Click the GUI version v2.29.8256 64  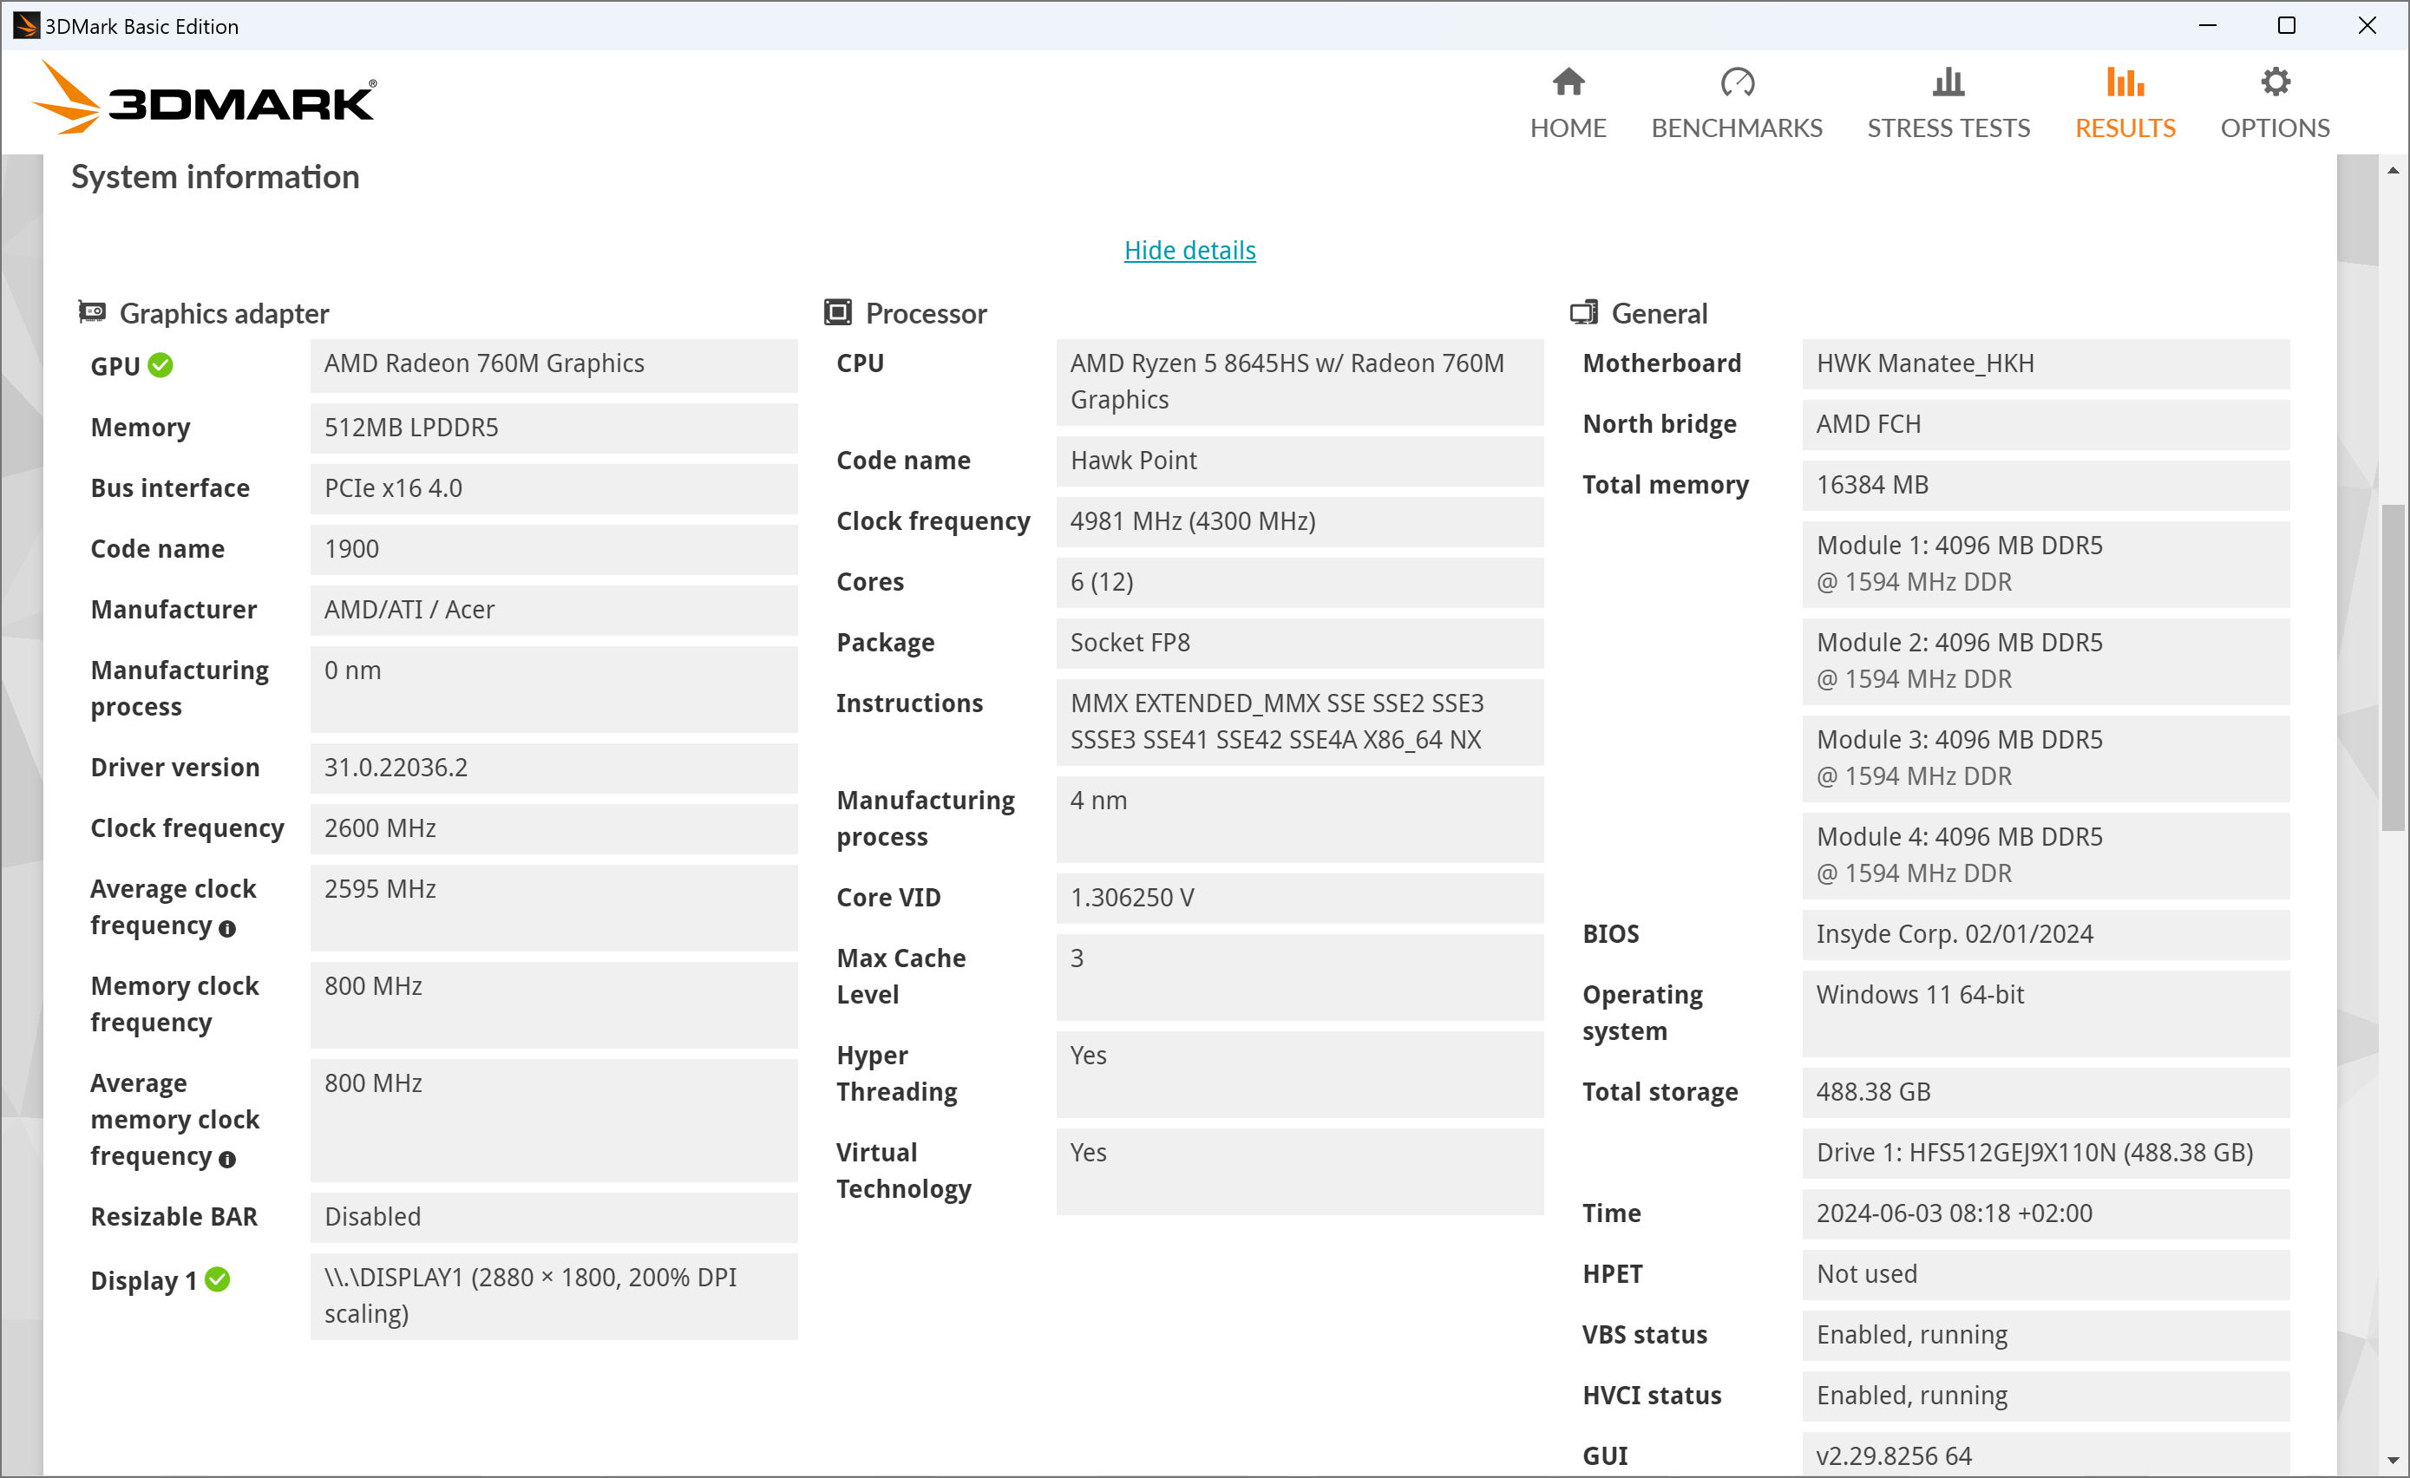click(2047, 1455)
